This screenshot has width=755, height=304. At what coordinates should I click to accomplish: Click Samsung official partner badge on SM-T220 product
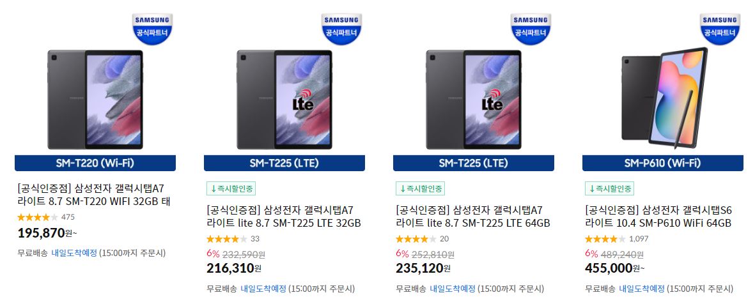pyautogui.click(x=153, y=29)
